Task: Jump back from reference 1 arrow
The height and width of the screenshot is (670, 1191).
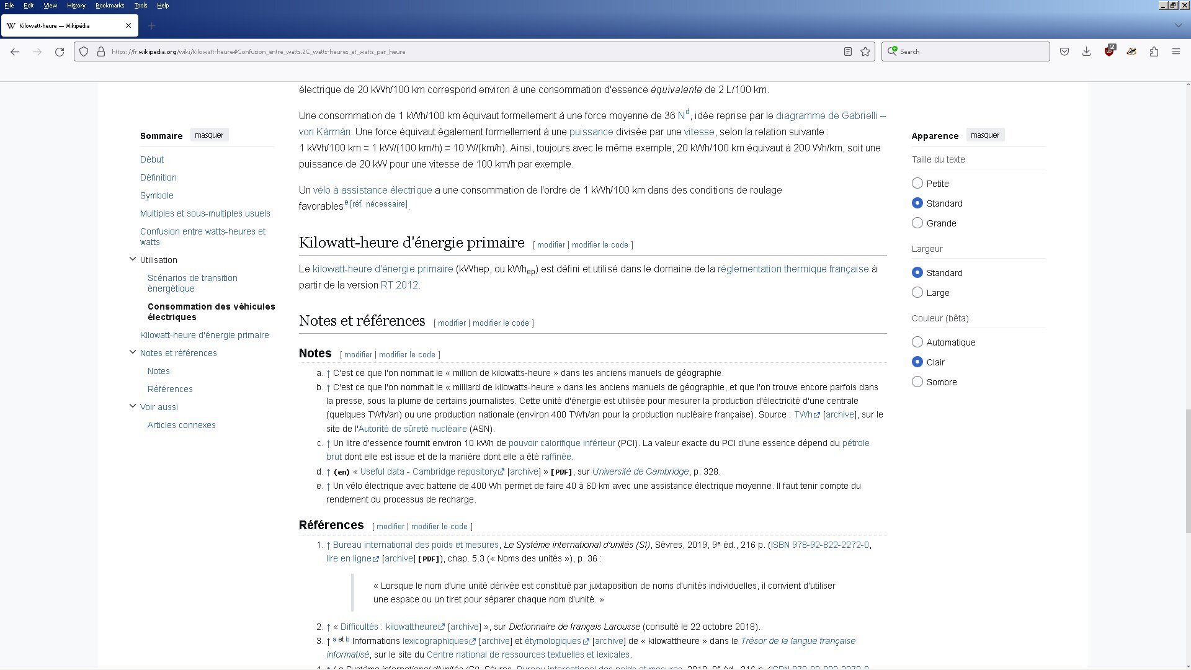Action: [328, 545]
